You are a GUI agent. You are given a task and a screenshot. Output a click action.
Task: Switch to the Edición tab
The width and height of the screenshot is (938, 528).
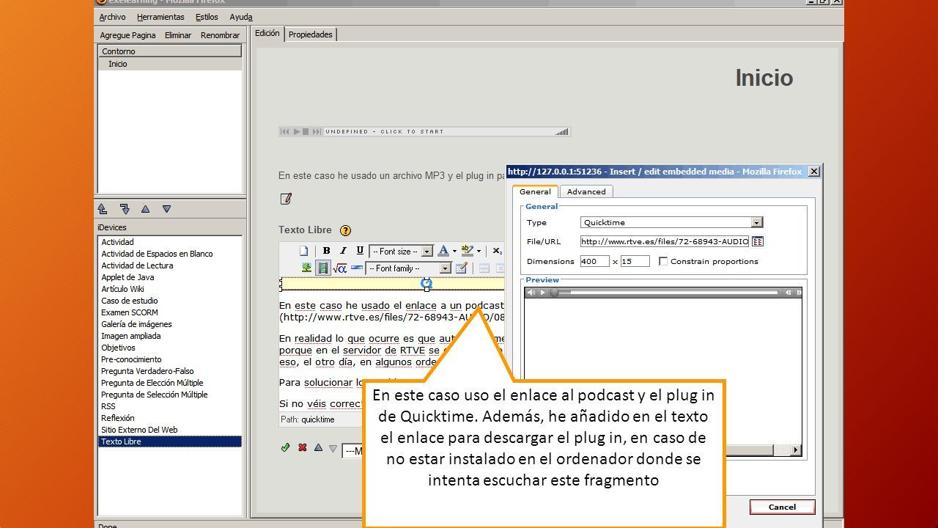[267, 34]
